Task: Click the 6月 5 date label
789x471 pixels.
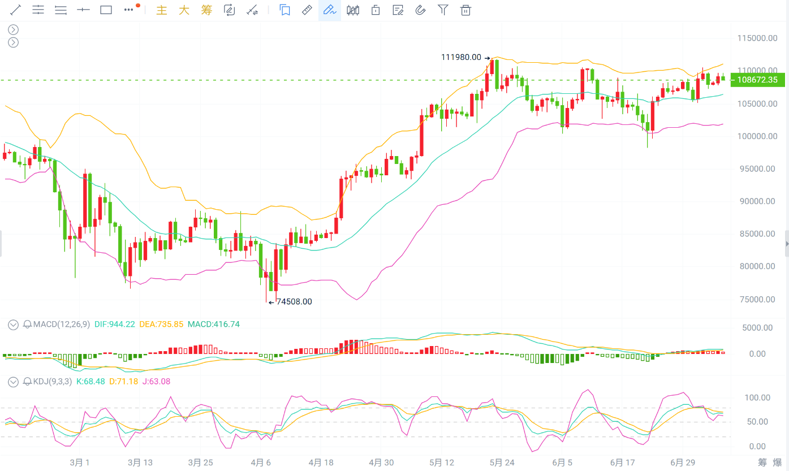Action: (x=562, y=463)
